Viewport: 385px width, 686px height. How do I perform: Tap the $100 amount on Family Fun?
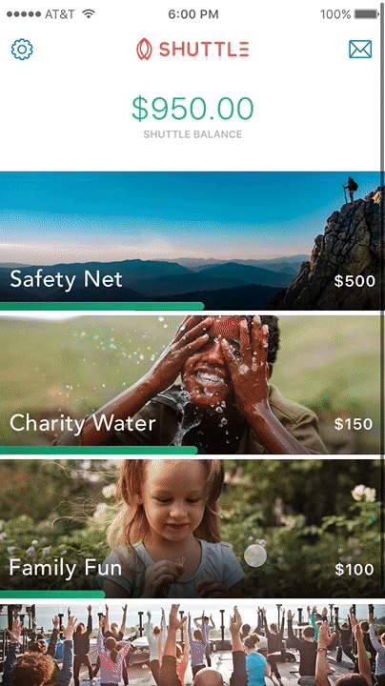(355, 569)
